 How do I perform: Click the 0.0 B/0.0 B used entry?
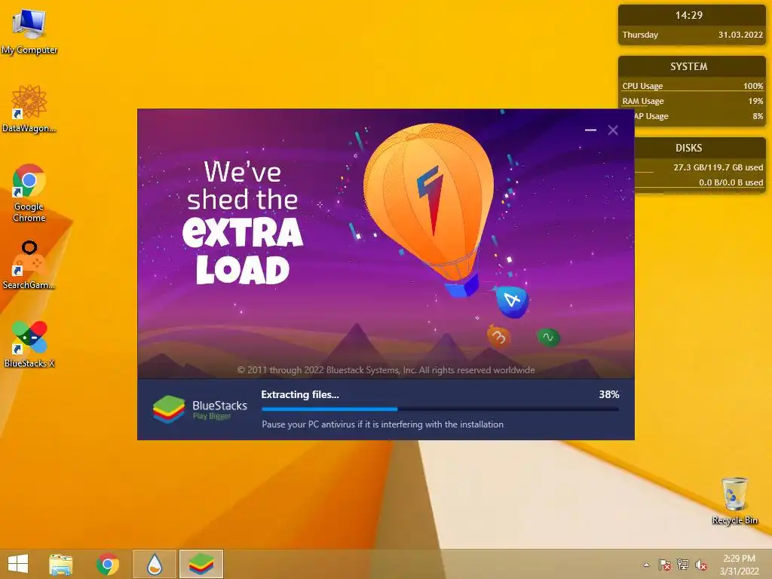click(x=731, y=182)
